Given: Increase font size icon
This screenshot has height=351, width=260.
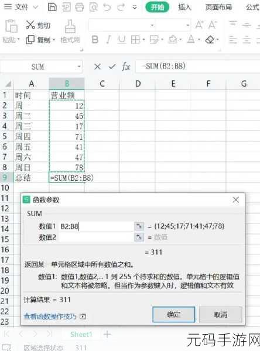Looking at the screenshot, I should [x=199, y=25].
